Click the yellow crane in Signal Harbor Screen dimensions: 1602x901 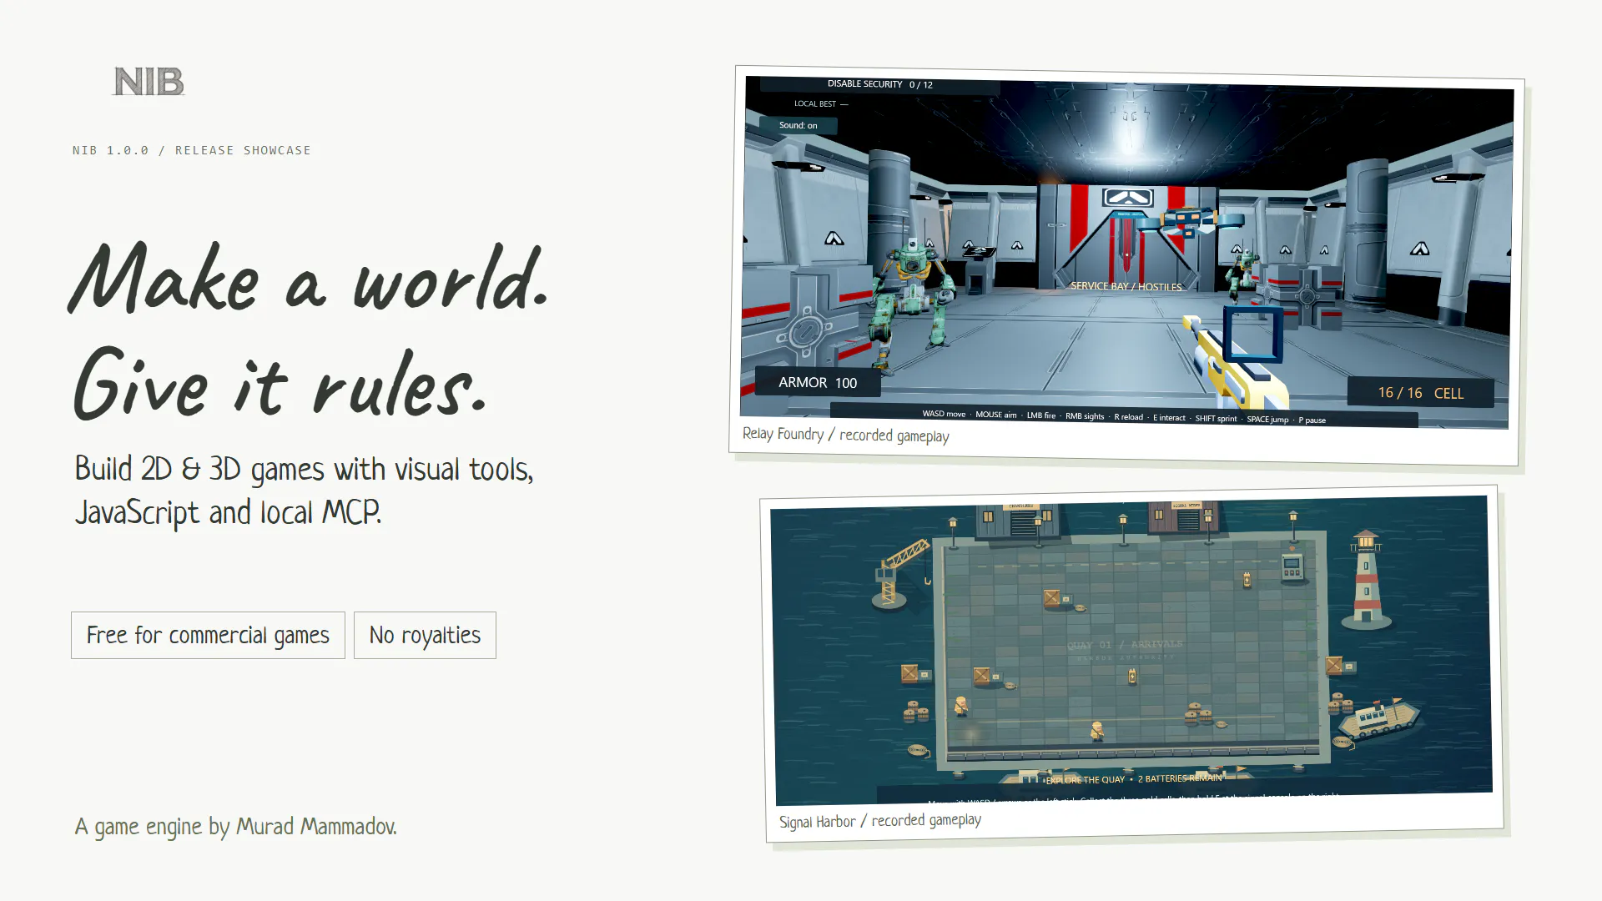click(x=900, y=572)
